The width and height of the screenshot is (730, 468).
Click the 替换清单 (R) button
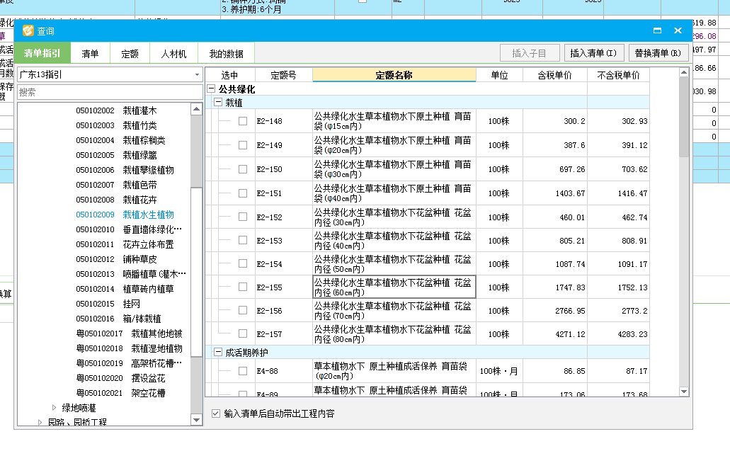658,53
